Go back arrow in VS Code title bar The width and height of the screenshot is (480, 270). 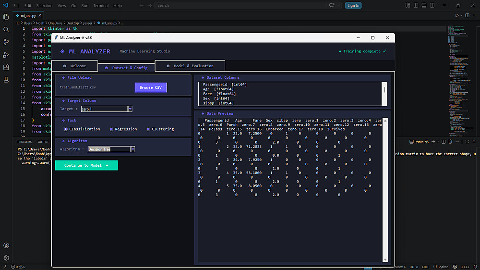[x=142, y=5]
